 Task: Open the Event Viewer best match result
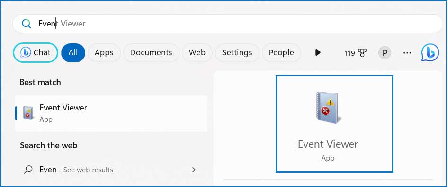tap(111, 113)
